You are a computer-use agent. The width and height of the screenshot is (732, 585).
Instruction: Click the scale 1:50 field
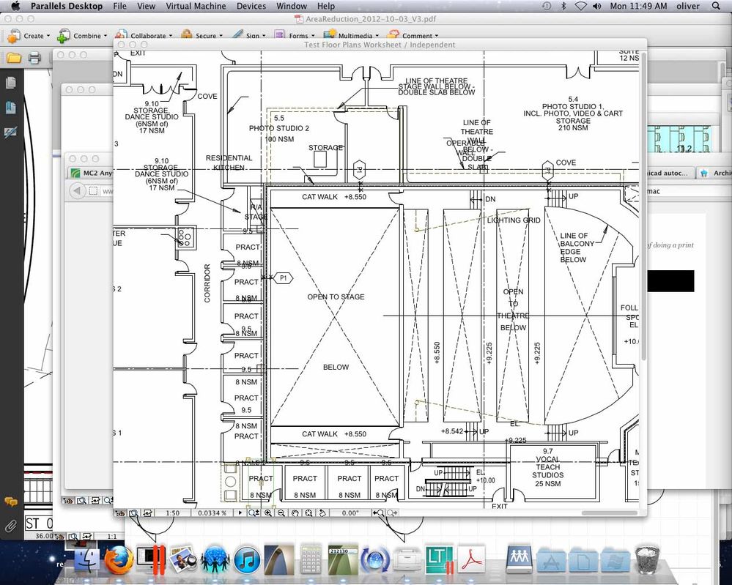(x=172, y=513)
